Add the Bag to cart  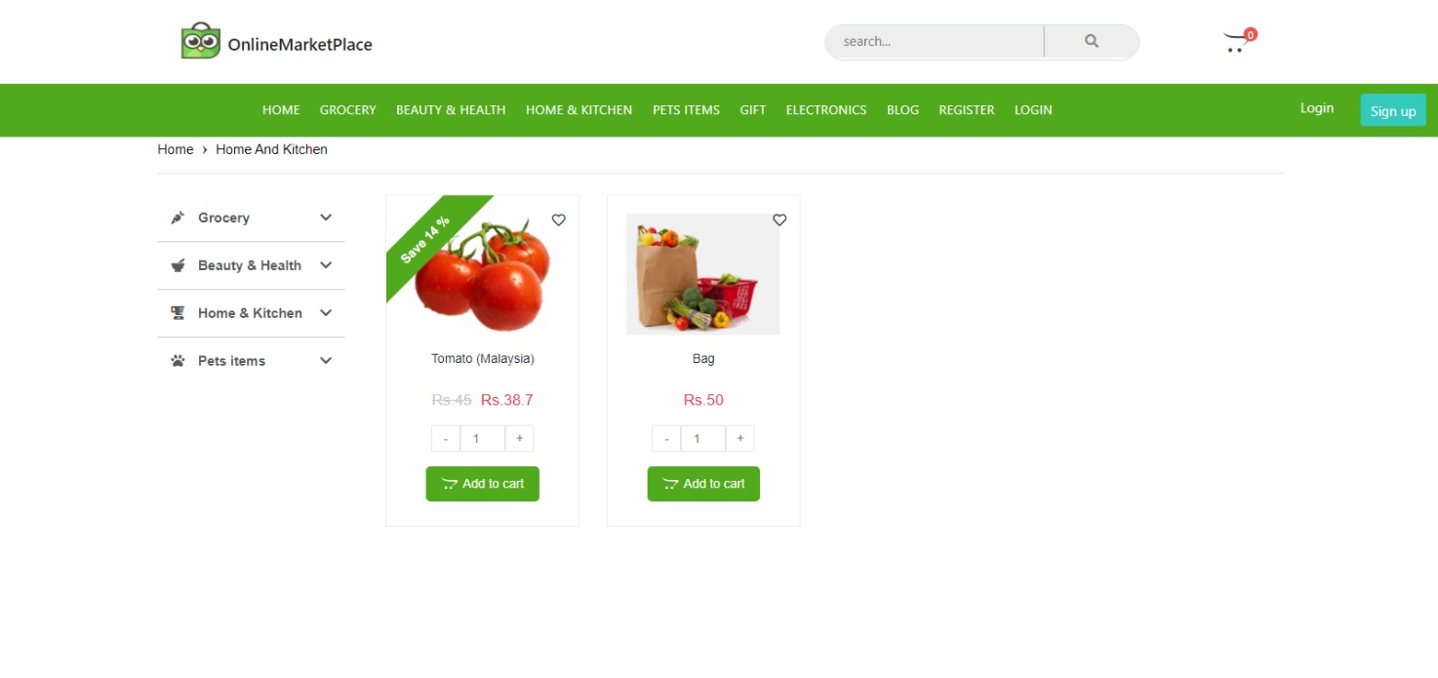703,484
